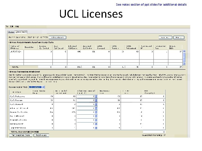202x151 pixels.
Task: Adjust count stepper for Telepresence Room row
Action: tap(96, 128)
